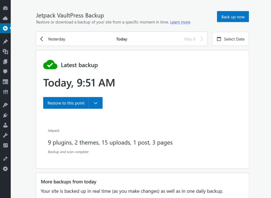Open the Dashboard gauge icon in sidebar
271x198 pixels.
pos(5,8)
